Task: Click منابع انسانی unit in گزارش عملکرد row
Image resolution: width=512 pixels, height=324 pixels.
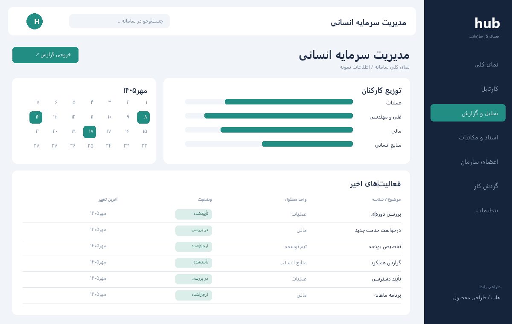Action: [294, 263]
